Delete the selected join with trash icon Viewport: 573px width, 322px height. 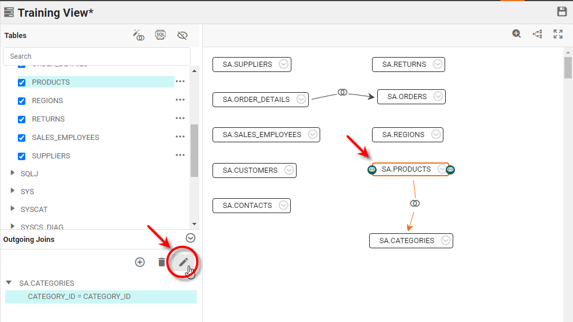click(x=161, y=262)
